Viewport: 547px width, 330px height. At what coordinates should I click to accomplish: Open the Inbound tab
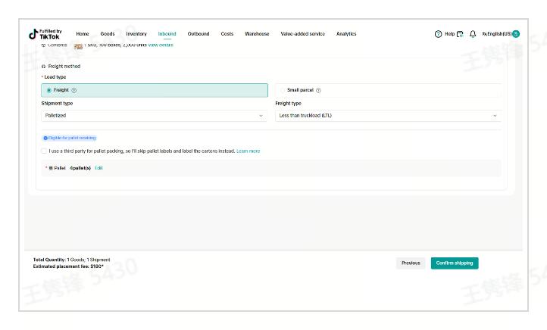[167, 34]
